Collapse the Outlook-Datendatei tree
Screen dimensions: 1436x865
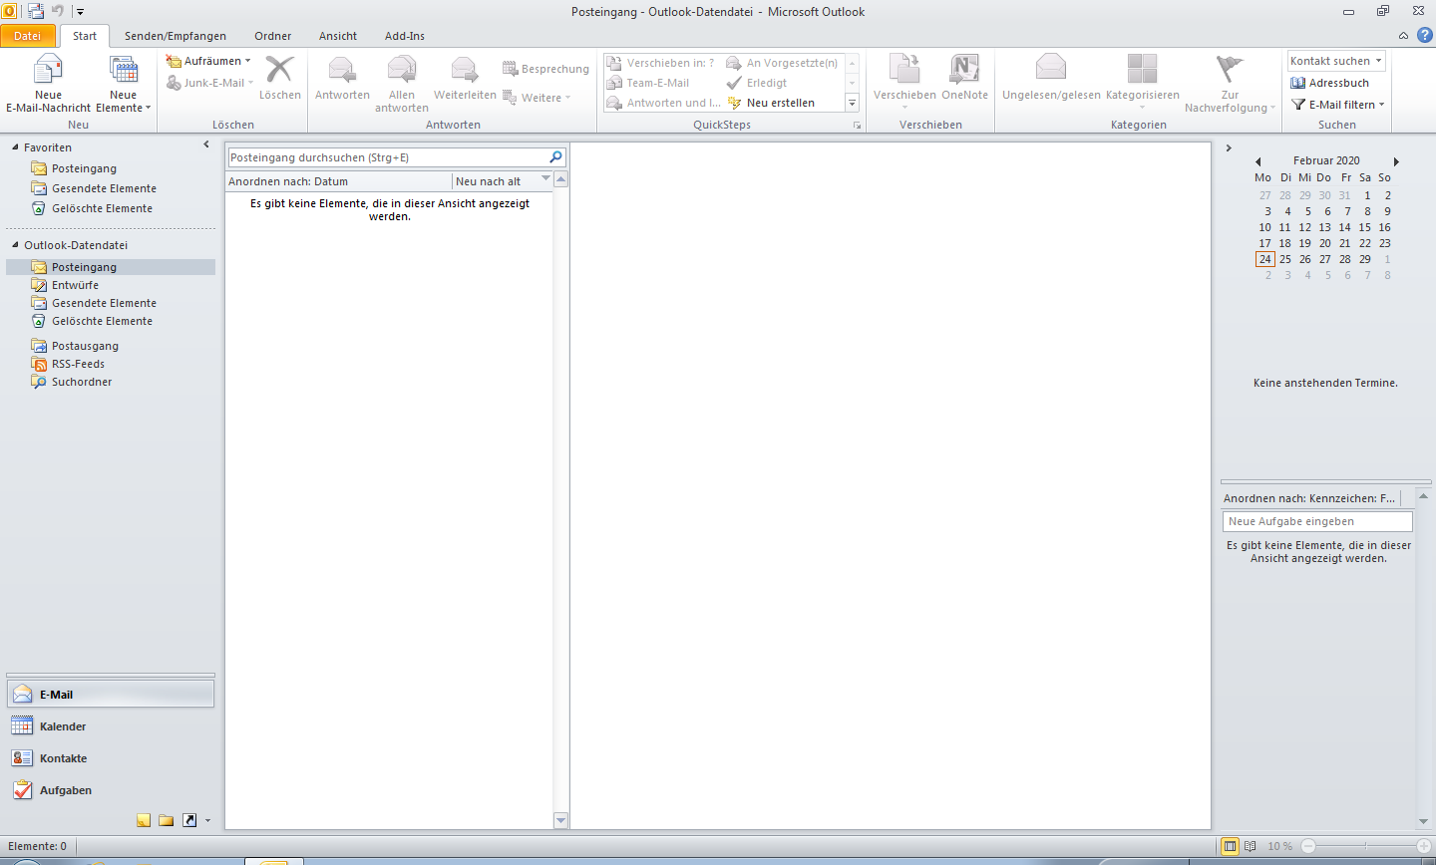(x=15, y=245)
